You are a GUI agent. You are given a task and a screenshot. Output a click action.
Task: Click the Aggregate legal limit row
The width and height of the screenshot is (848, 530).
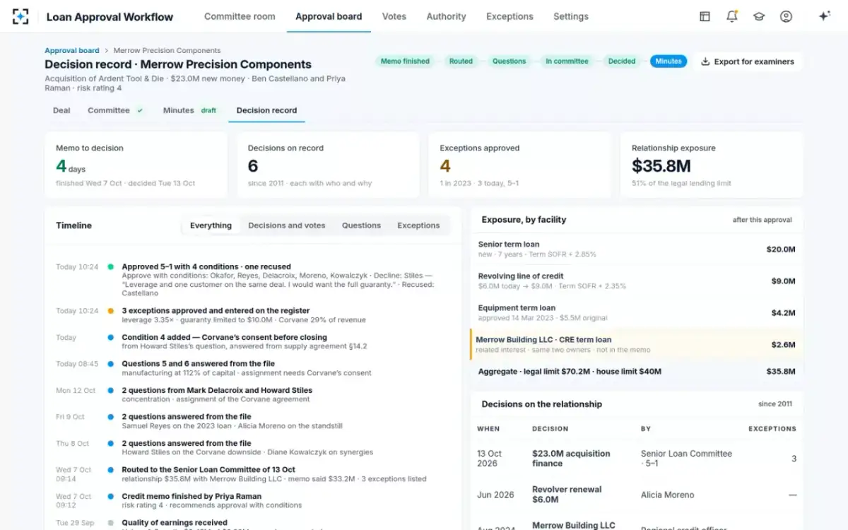tap(637, 371)
